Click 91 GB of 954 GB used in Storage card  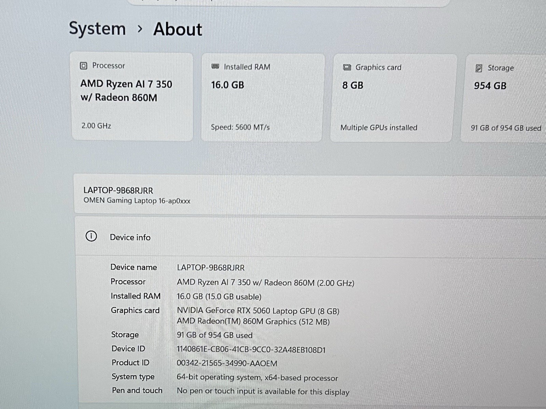click(x=506, y=128)
